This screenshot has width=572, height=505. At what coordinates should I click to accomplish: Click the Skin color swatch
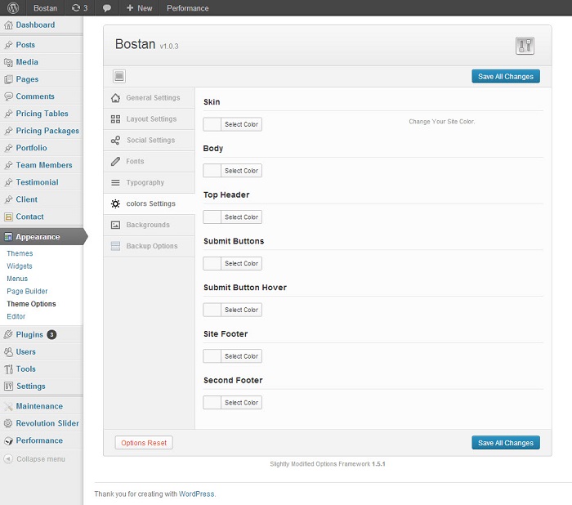coord(212,124)
